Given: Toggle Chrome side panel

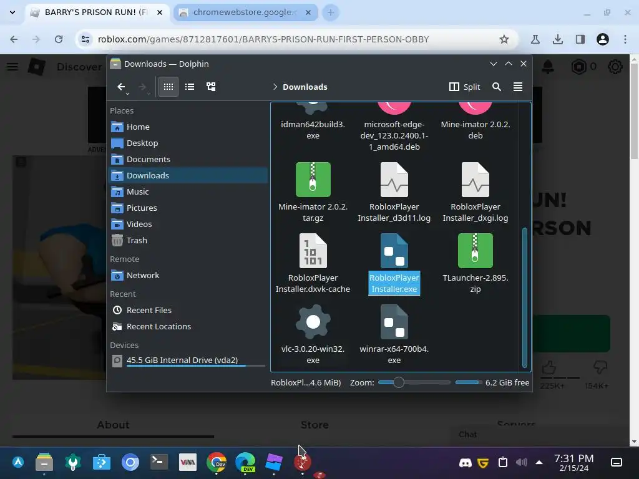Looking at the screenshot, I should (580, 39).
